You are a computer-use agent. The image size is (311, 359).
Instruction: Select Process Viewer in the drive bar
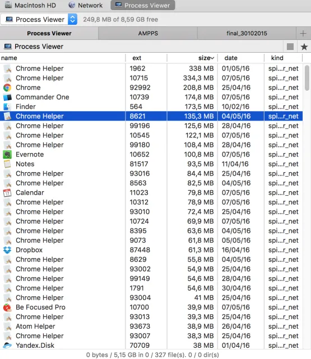[143, 5]
